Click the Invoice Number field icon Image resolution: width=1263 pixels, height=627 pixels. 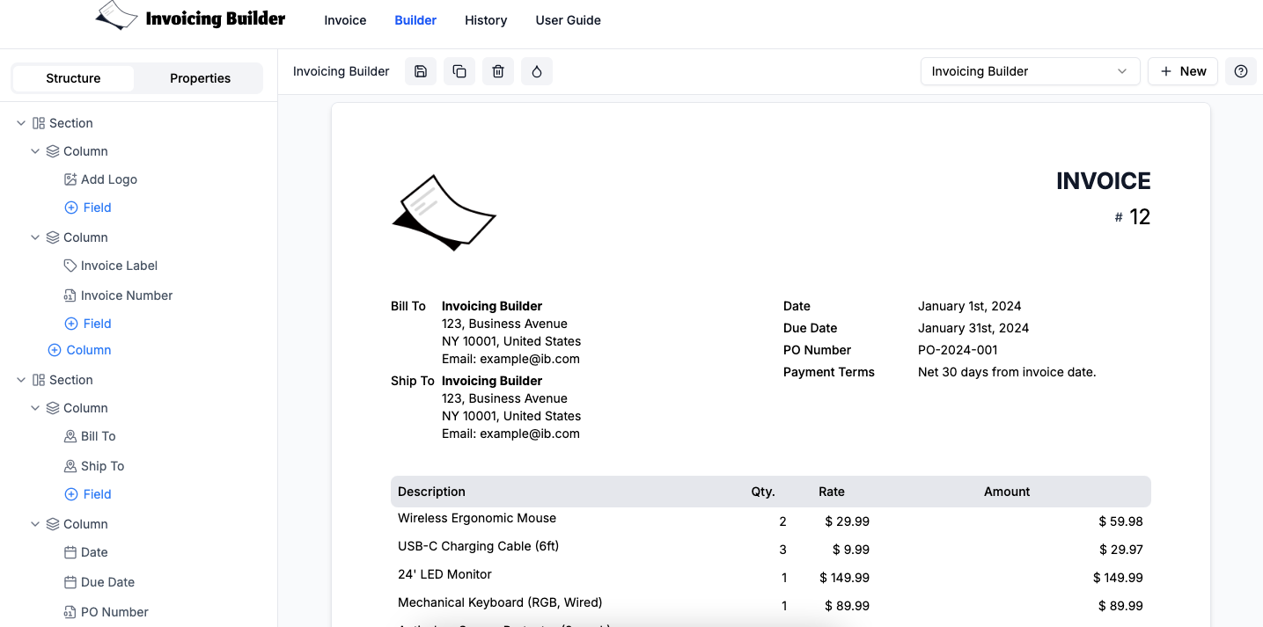point(70,295)
